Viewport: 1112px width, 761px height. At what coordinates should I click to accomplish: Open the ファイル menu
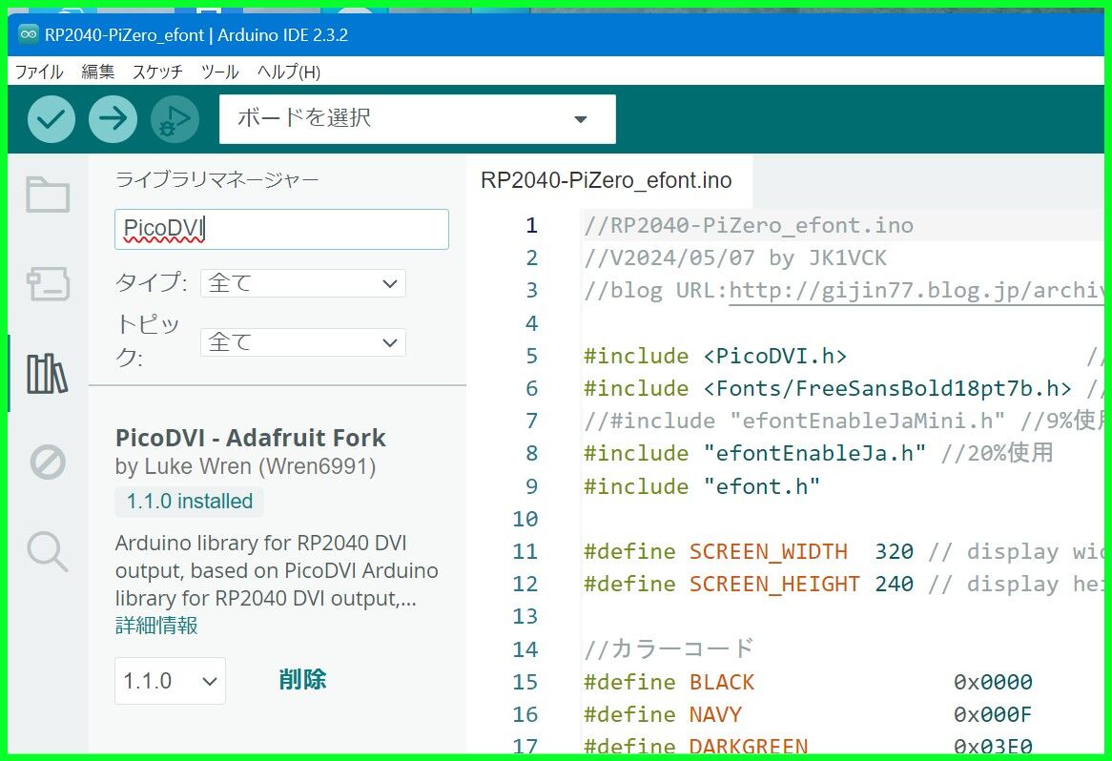pos(39,72)
